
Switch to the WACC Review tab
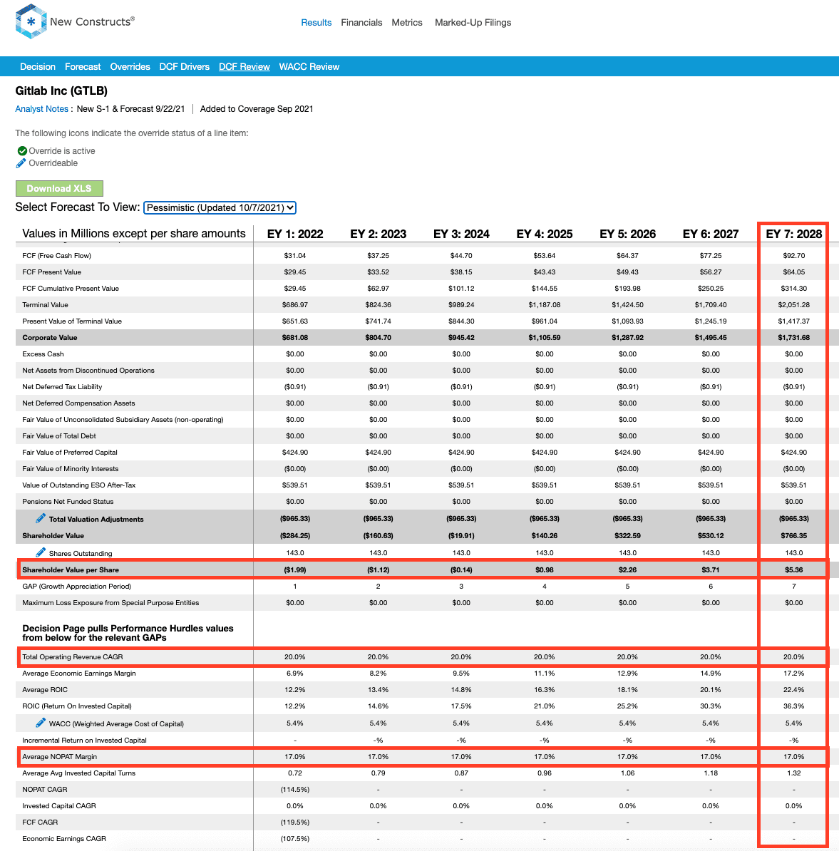(x=309, y=66)
